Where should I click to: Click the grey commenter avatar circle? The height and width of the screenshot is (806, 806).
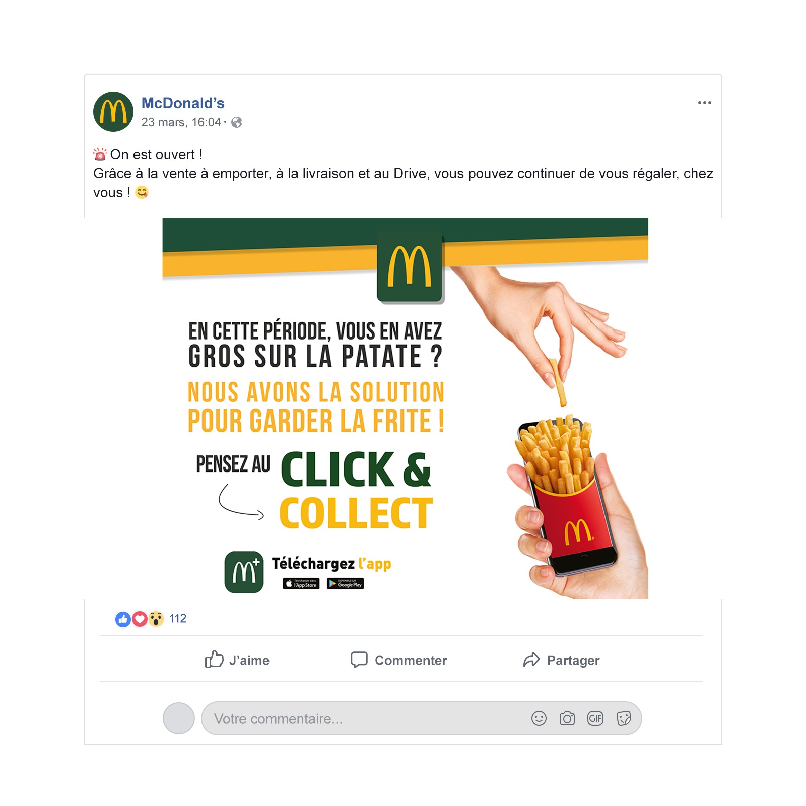pyautogui.click(x=179, y=718)
